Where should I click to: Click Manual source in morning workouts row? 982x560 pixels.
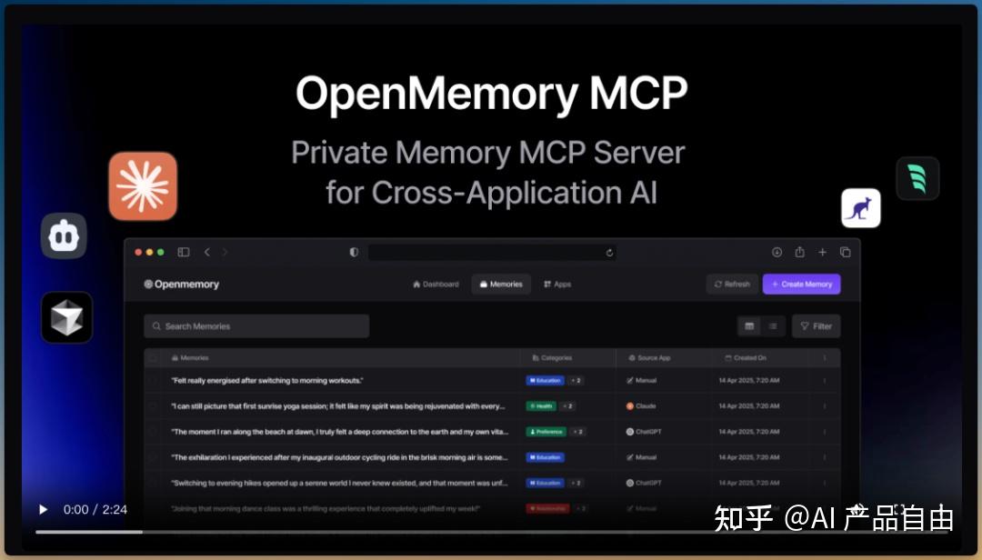pyautogui.click(x=641, y=380)
